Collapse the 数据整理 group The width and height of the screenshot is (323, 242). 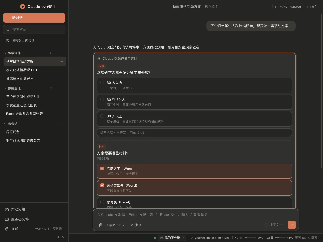(5, 88)
